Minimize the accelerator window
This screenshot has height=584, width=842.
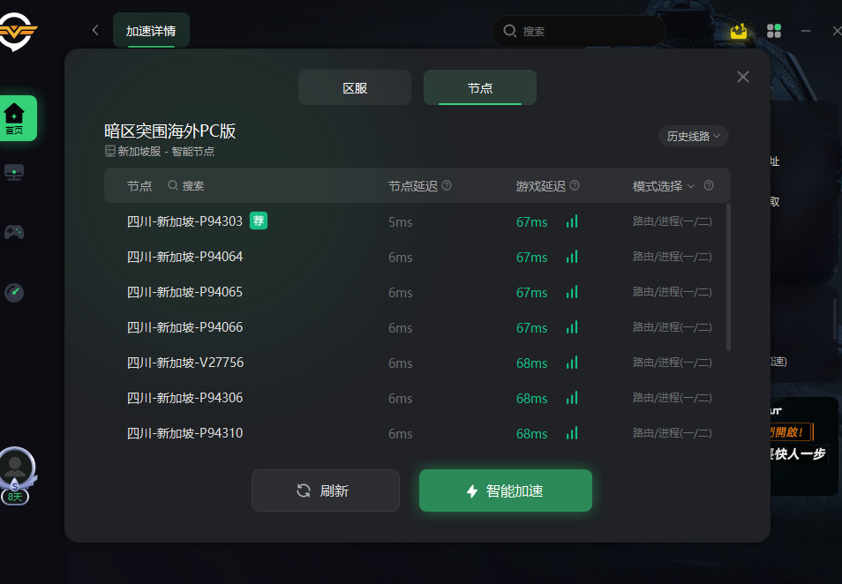806,31
